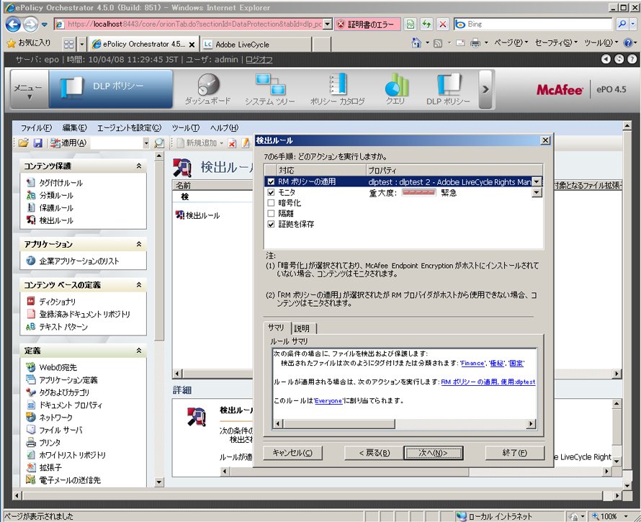Click the save floppy disk icon
The image size is (641, 522).
point(38,143)
